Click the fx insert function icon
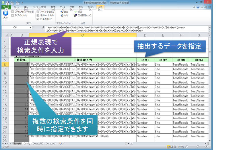 coord(43,28)
